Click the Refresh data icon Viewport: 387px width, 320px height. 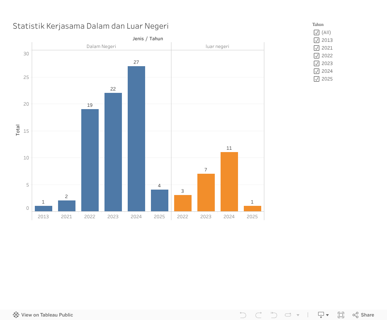pos(288,315)
